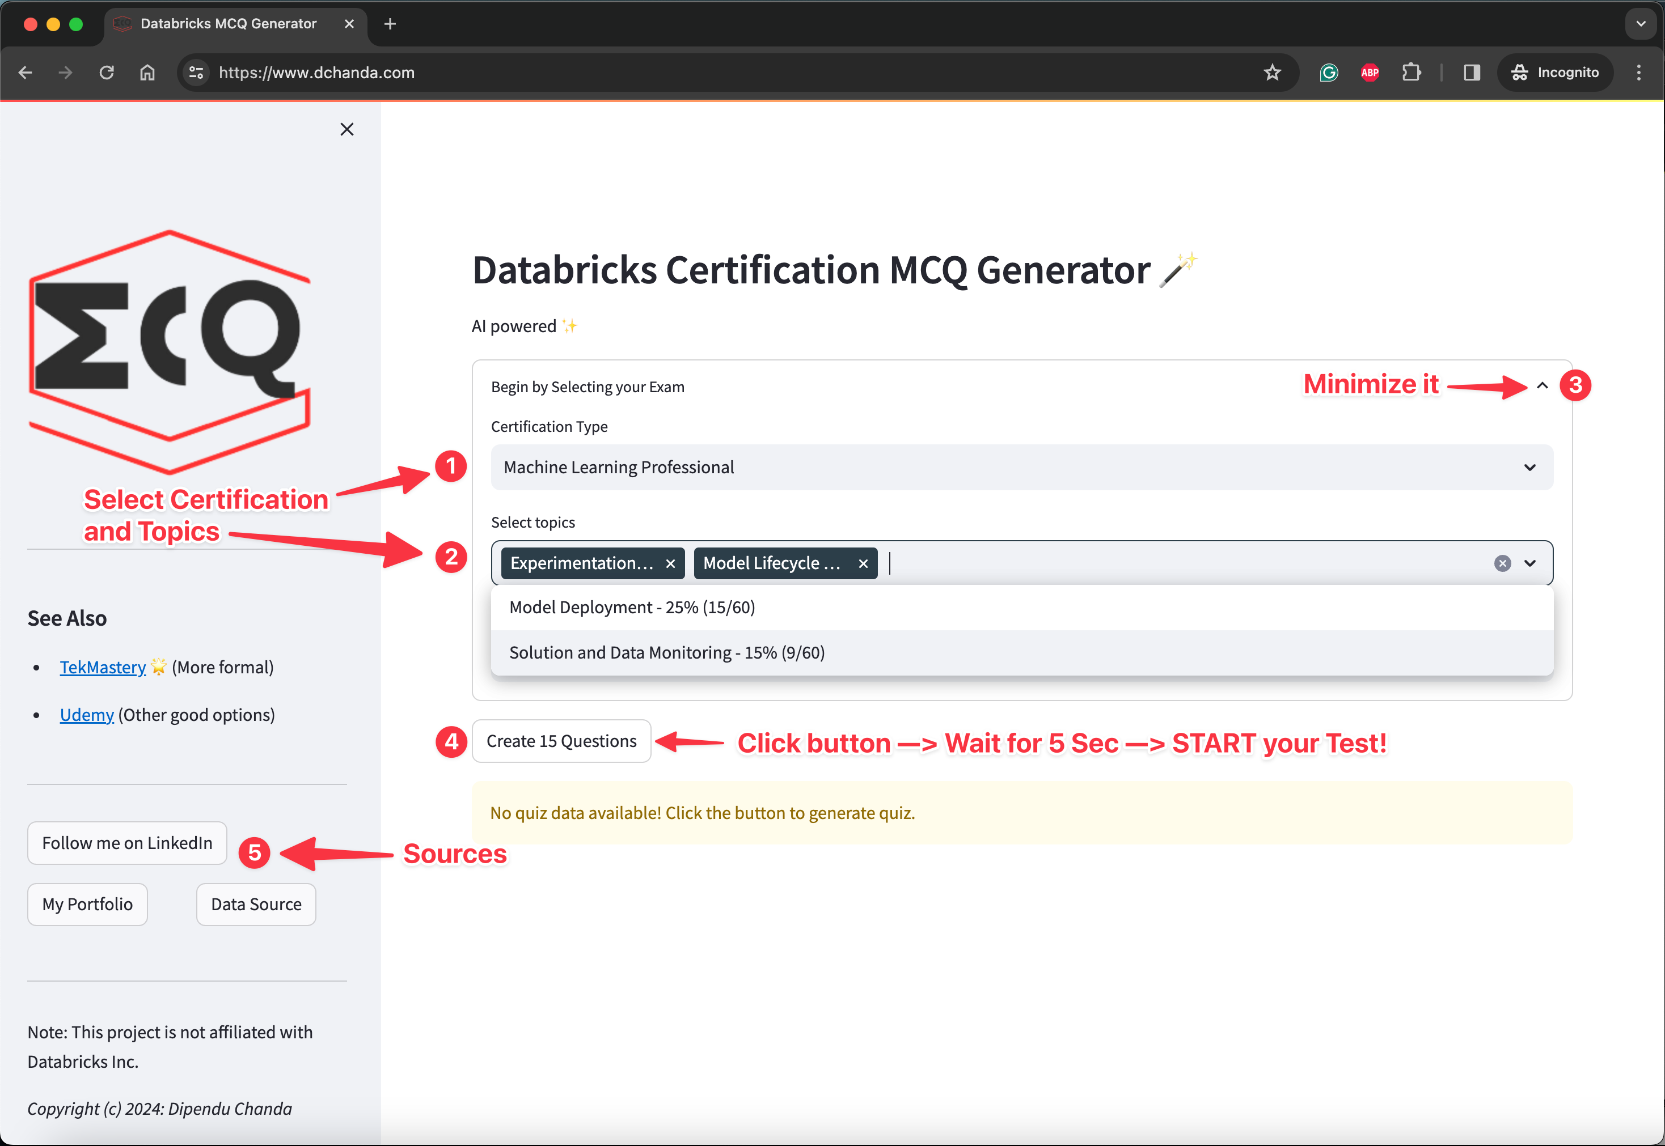The width and height of the screenshot is (1665, 1146).
Task: Remove the Model Lifecycle topic tag
Action: [x=863, y=564]
